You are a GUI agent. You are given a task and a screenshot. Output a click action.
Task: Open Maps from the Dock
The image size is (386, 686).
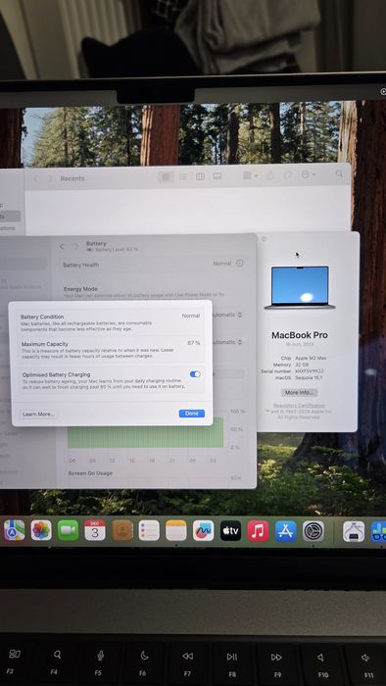click(15, 530)
